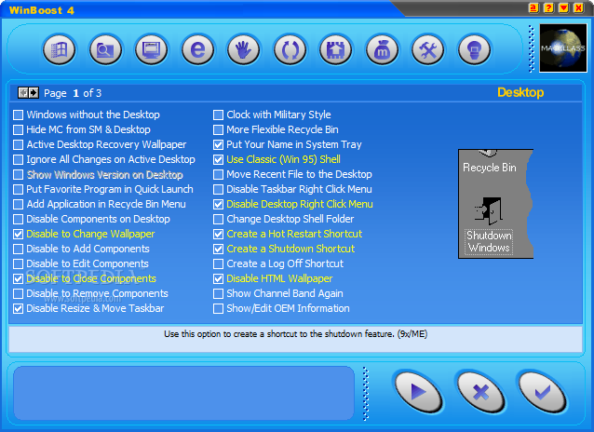Open the monitor Desktop category icon
This screenshot has width=594, height=432.
tap(152, 49)
